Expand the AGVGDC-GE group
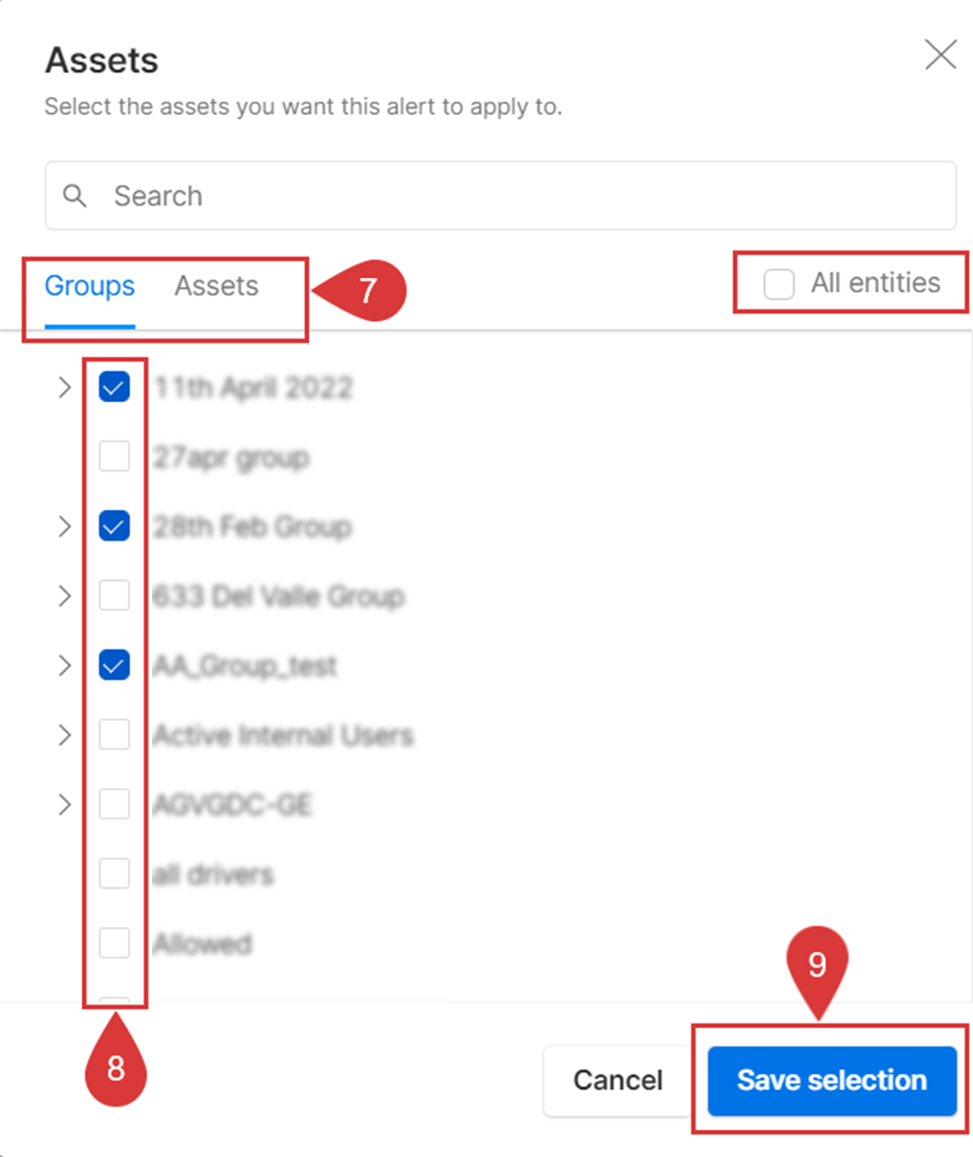The image size is (973, 1157). coord(65,804)
